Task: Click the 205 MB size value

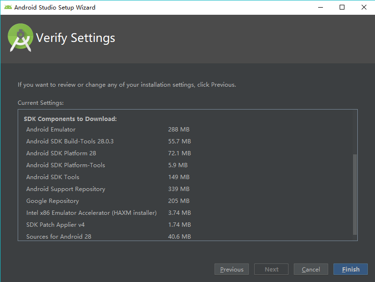Action: point(179,201)
